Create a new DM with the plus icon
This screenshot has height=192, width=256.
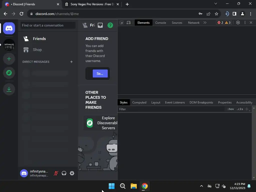pyautogui.click(x=71, y=62)
